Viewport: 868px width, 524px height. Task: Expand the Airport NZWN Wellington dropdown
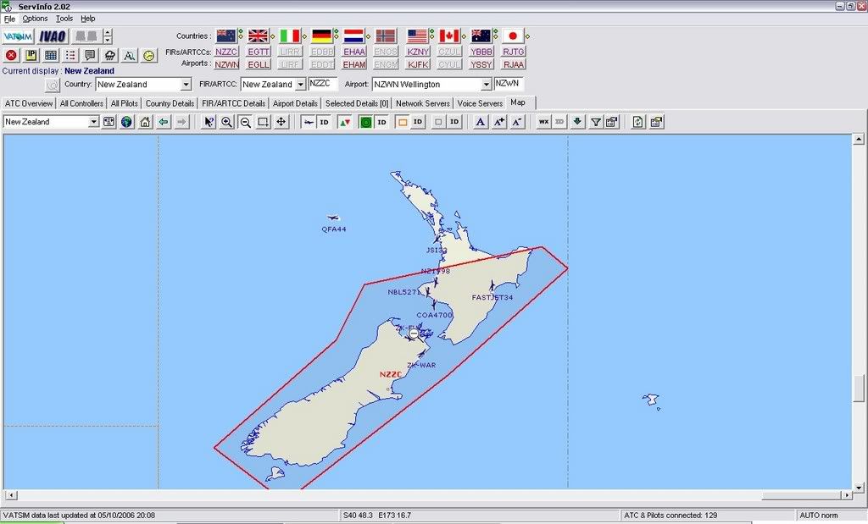pos(487,85)
